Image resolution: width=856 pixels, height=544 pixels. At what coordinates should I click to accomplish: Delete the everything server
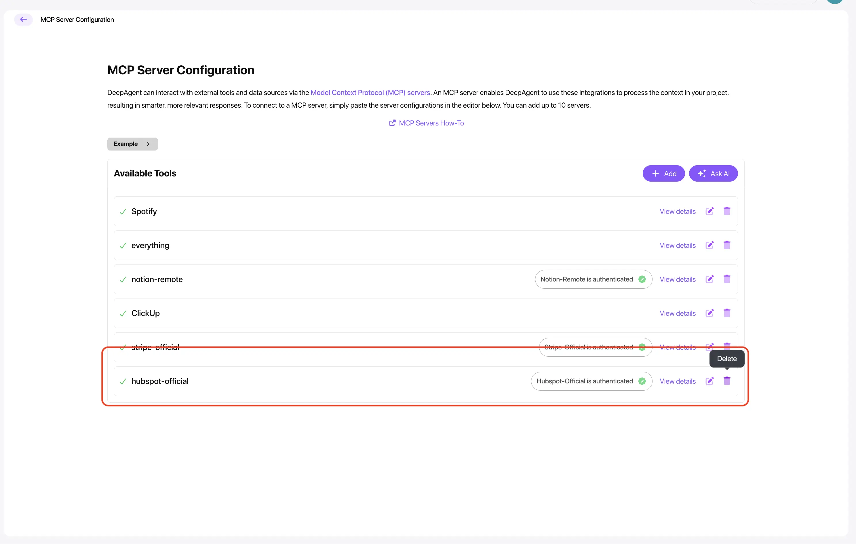tap(726, 245)
